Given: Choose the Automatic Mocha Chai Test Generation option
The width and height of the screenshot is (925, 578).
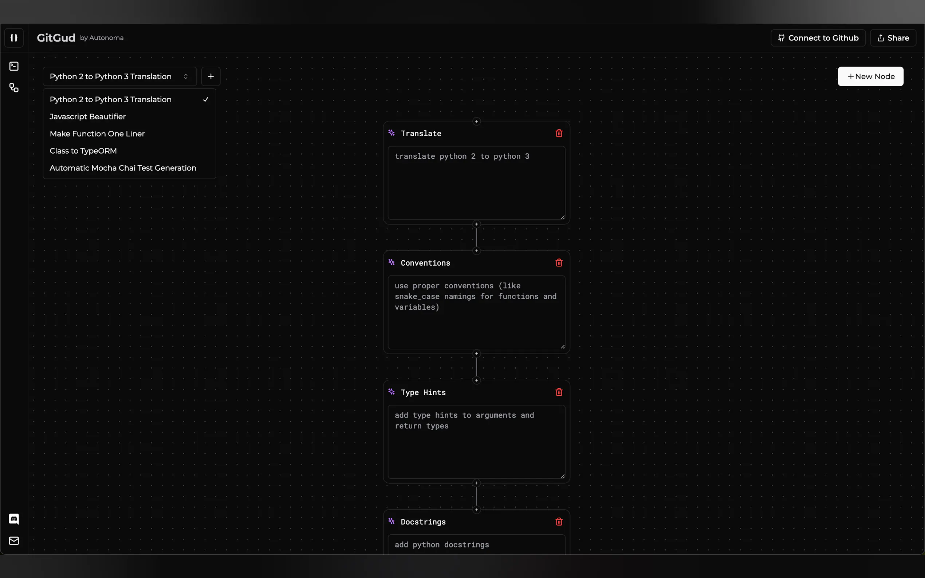Looking at the screenshot, I should click(123, 168).
